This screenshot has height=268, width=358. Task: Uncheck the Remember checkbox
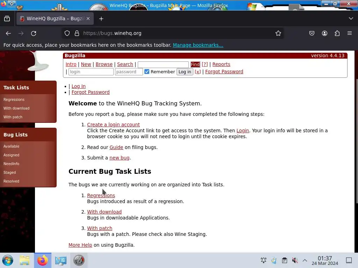(147, 72)
